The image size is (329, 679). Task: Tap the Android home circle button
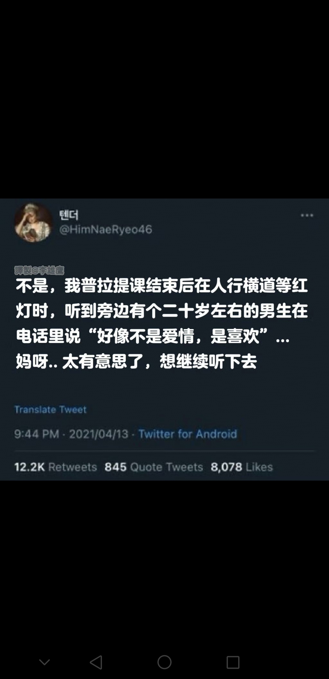[x=164, y=662]
